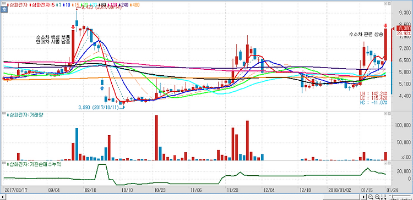Select the 480-day moving average legend
This screenshot has height=200, width=413.
coord(135,5)
